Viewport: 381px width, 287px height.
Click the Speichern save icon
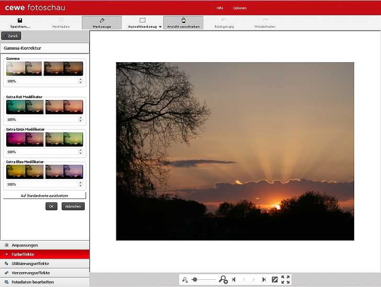(x=20, y=21)
